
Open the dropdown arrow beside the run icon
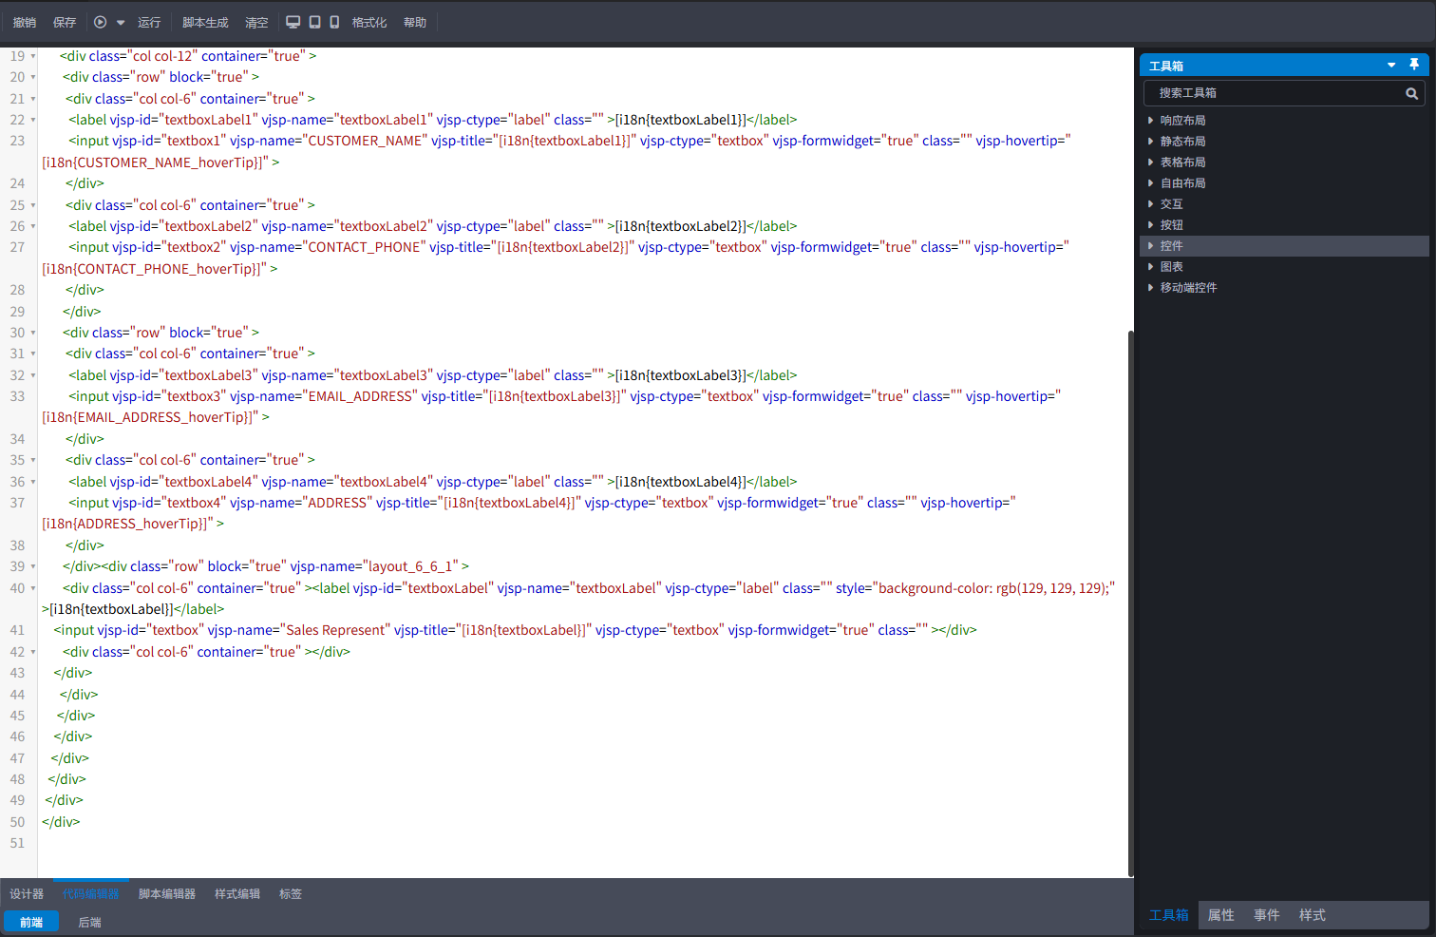[121, 23]
